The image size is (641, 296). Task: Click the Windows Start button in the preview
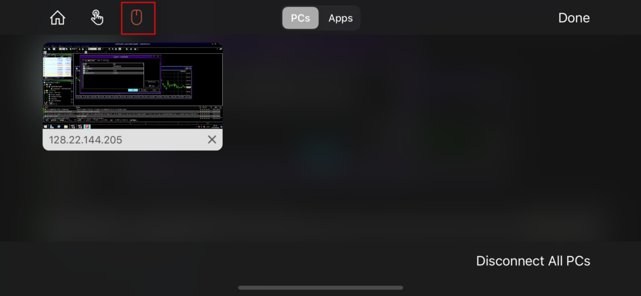click(x=46, y=127)
